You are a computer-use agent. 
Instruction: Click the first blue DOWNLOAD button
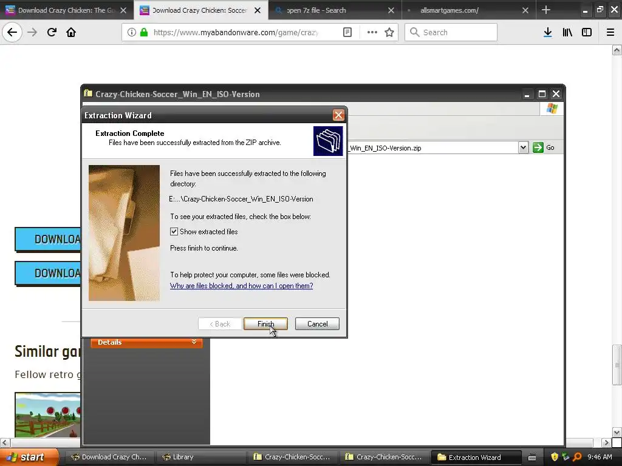point(47,239)
